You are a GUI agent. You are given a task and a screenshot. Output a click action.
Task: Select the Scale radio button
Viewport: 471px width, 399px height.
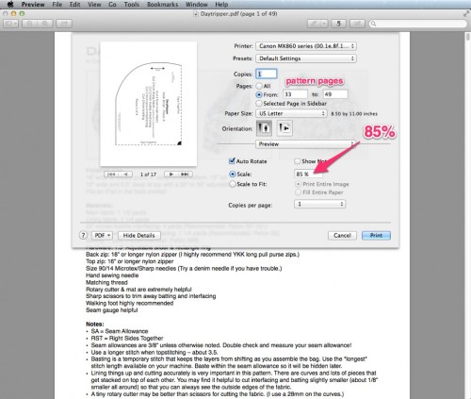click(x=233, y=174)
